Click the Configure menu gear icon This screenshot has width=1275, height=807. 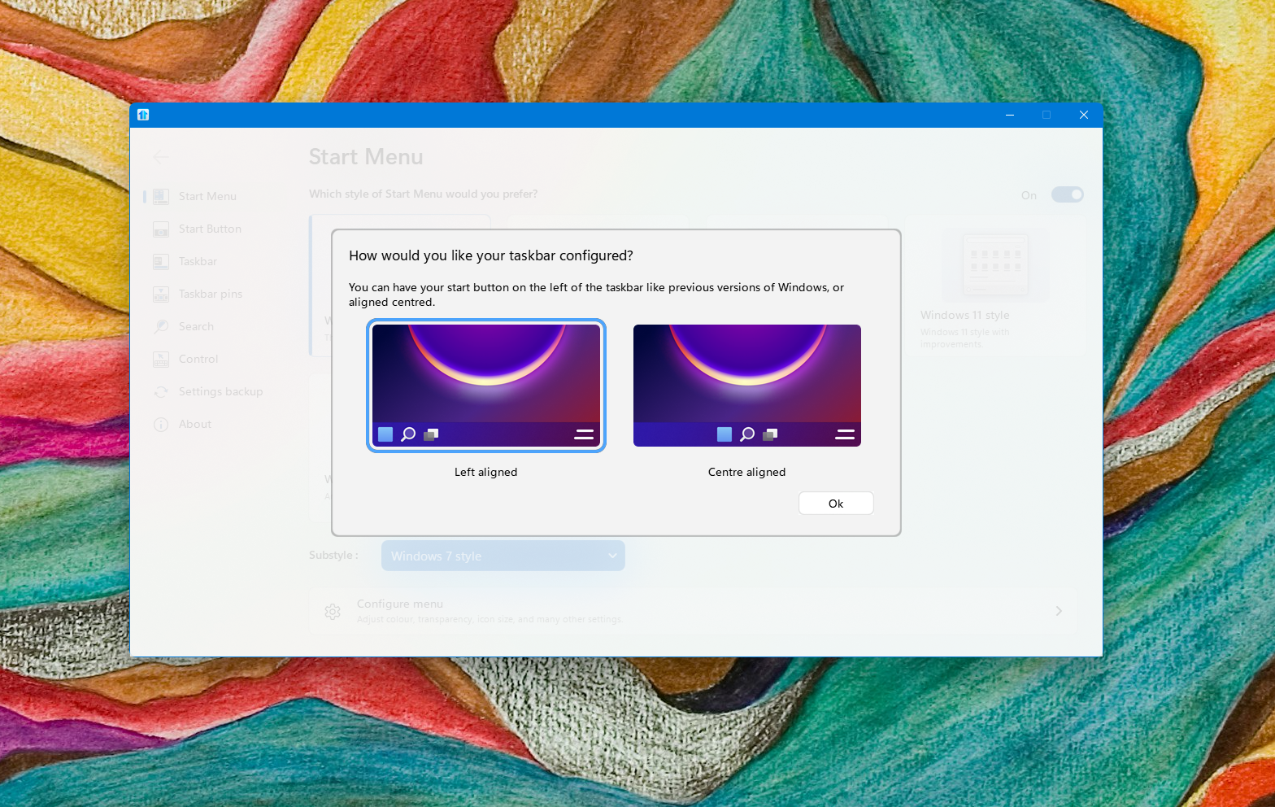333,612
